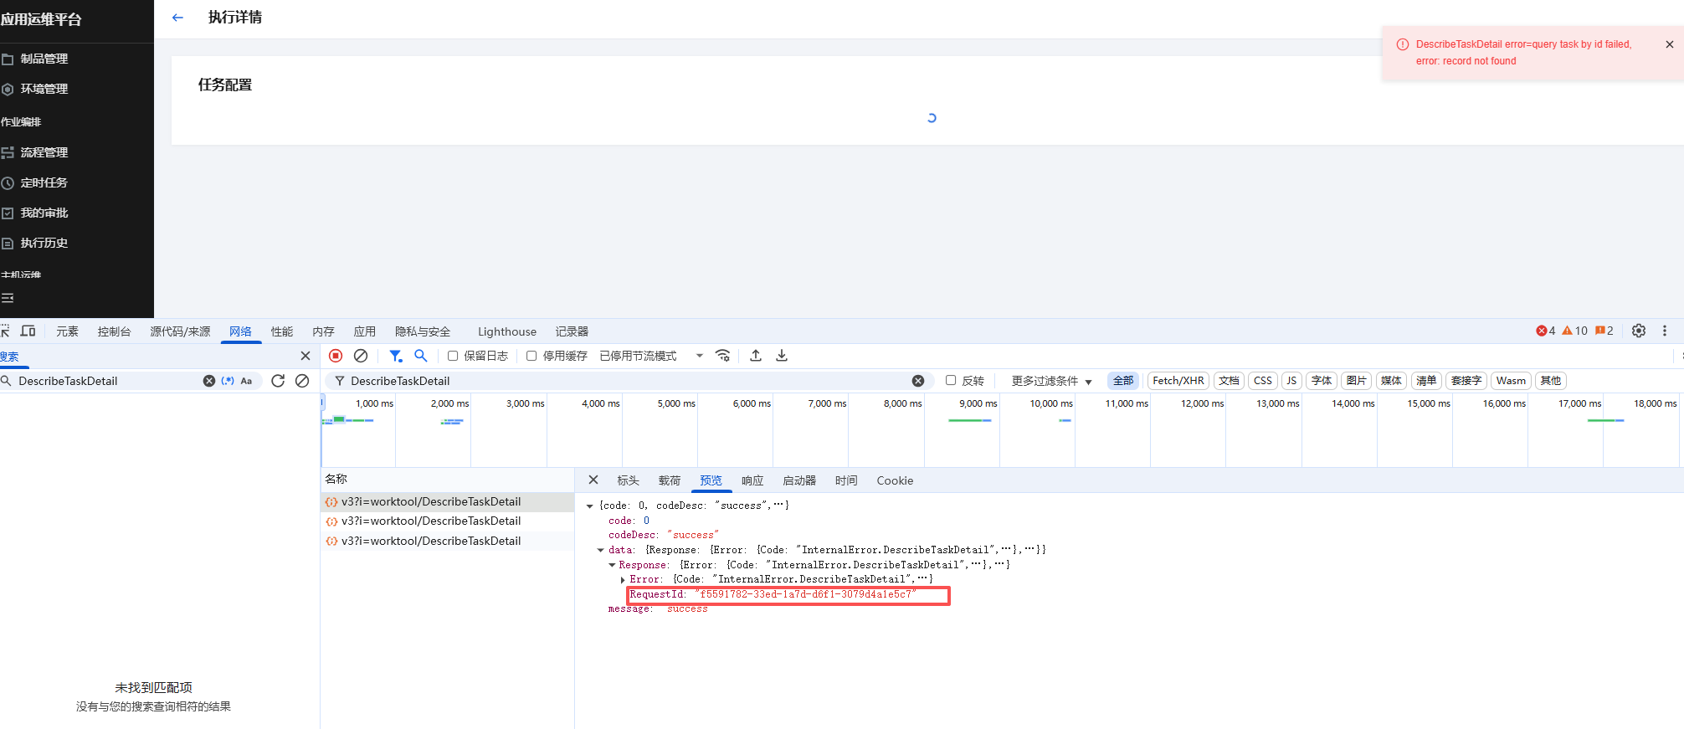
Task: Open the 响应 tab
Action: (752, 480)
